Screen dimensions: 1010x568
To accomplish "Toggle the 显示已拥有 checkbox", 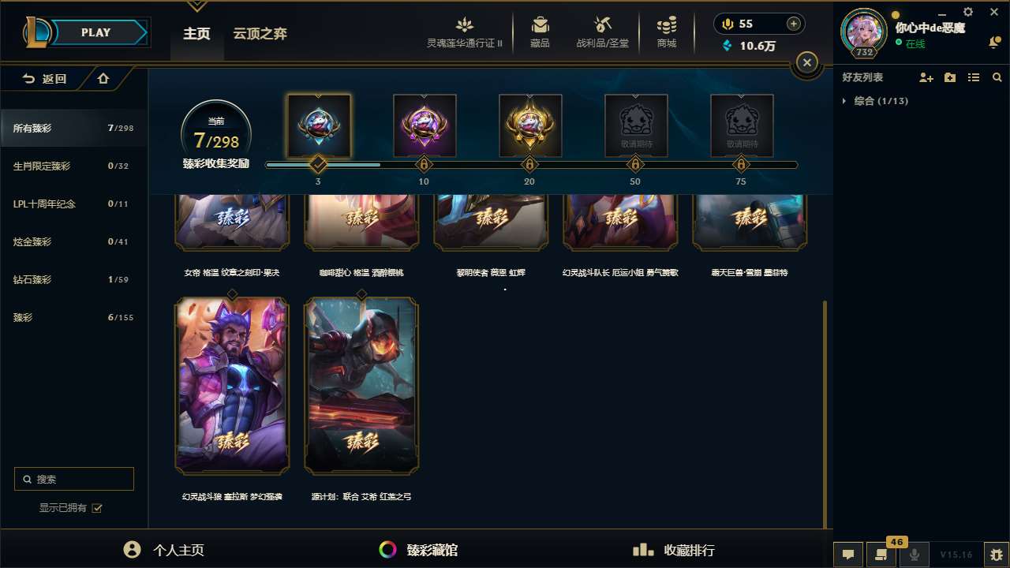I will click(97, 508).
